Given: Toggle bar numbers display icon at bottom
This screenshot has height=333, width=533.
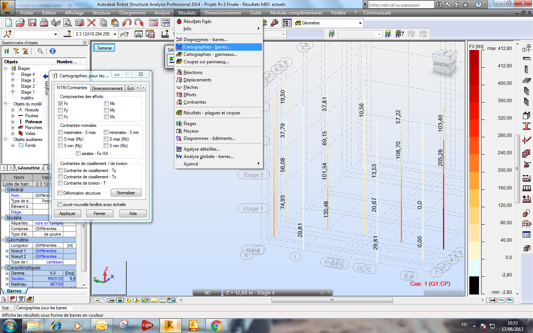Looking at the screenshot, I should (103, 300).
